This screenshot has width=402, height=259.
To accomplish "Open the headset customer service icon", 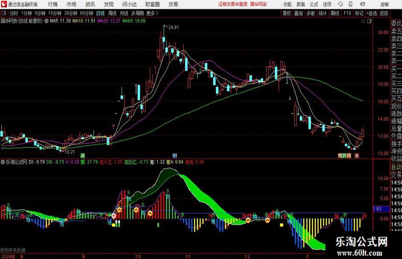I will tap(340, 4).
